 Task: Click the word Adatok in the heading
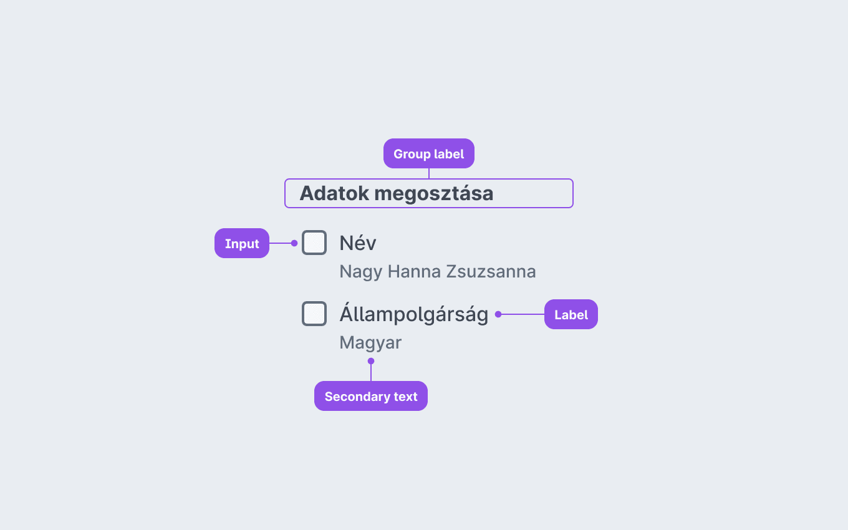pyautogui.click(x=335, y=193)
